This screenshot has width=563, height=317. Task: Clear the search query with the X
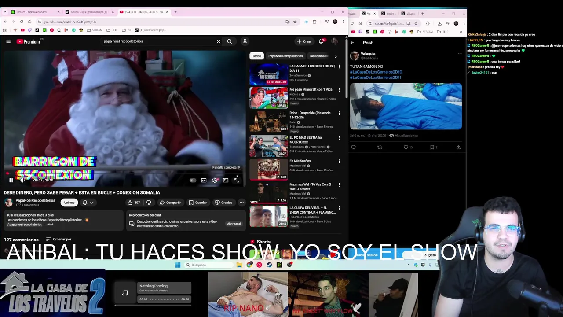218,41
